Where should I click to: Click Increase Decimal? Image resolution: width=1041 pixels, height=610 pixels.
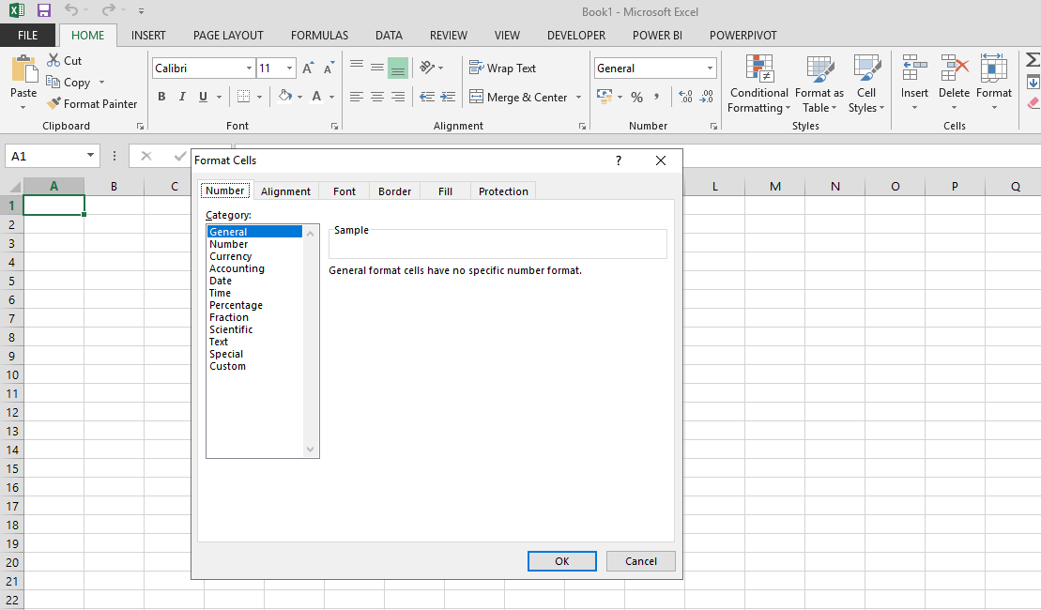(686, 97)
